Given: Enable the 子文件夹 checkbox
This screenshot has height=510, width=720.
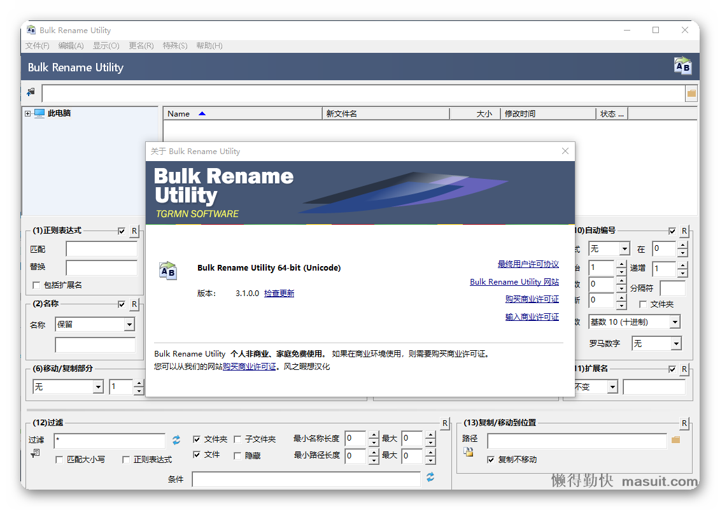Looking at the screenshot, I should pyautogui.click(x=237, y=439).
